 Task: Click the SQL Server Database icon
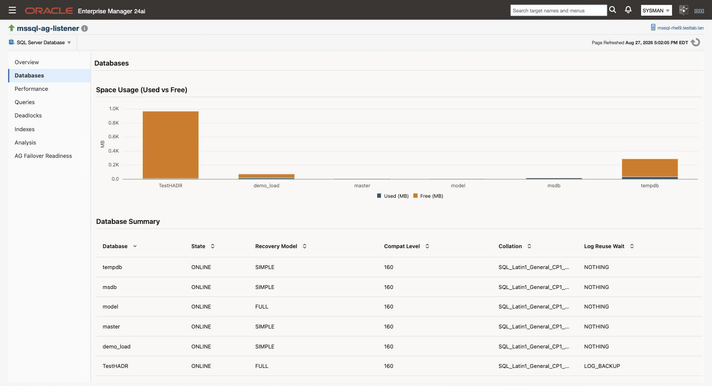pos(11,42)
